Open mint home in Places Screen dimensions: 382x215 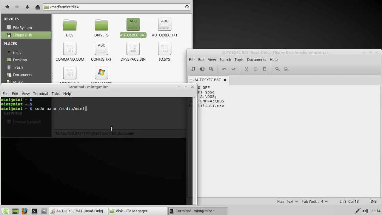(x=26, y=52)
